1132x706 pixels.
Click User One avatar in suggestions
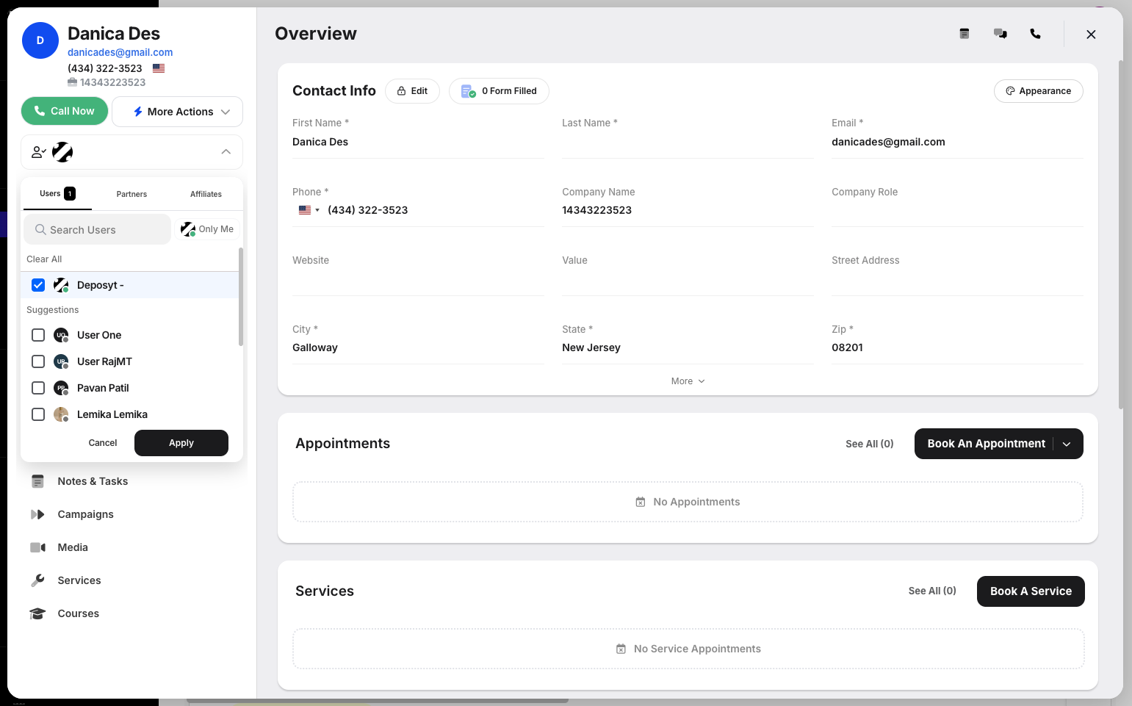pyautogui.click(x=61, y=335)
